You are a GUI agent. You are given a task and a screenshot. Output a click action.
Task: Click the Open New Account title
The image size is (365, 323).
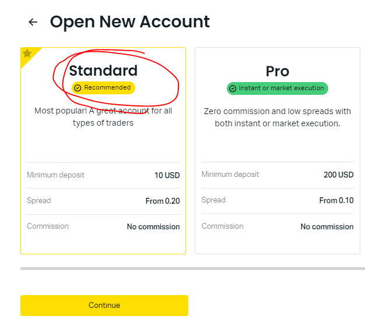129,22
